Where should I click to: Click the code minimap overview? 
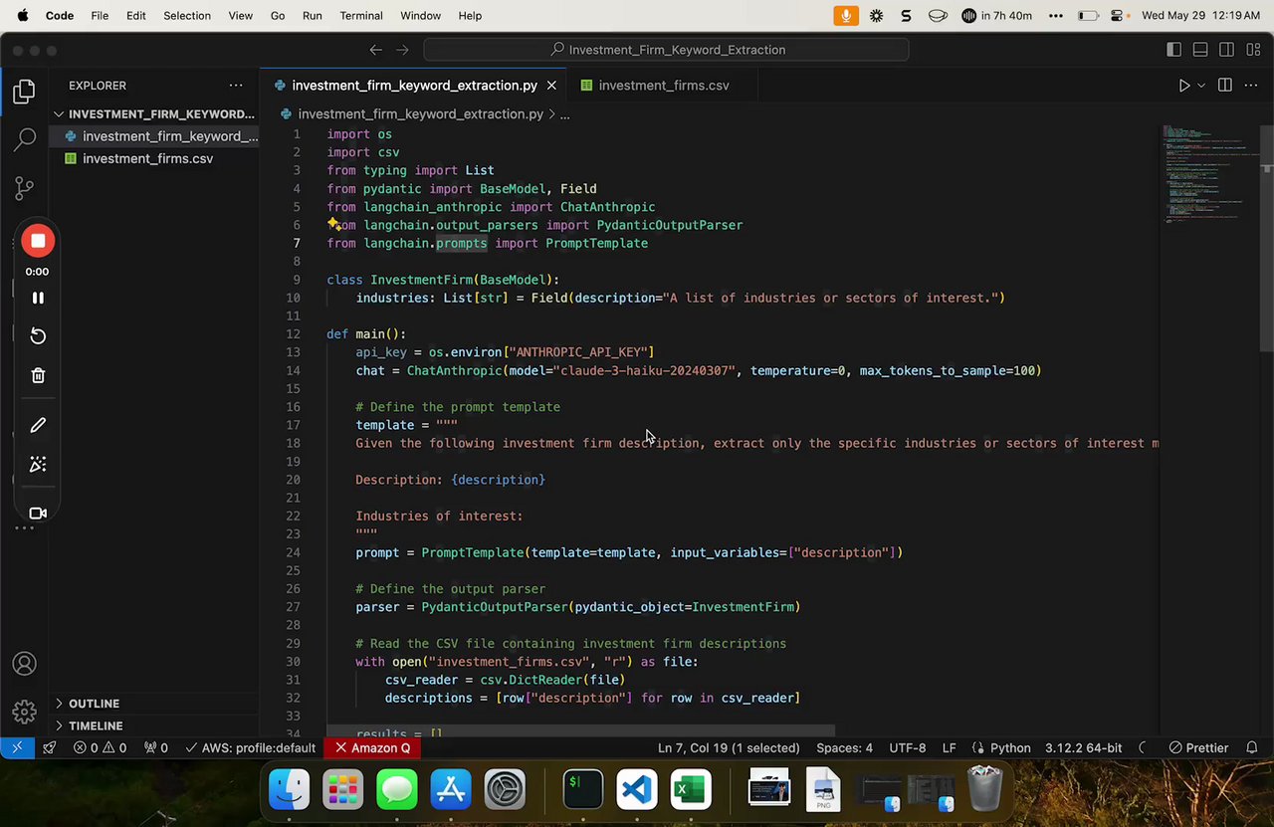pyautogui.click(x=1210, y=176)
